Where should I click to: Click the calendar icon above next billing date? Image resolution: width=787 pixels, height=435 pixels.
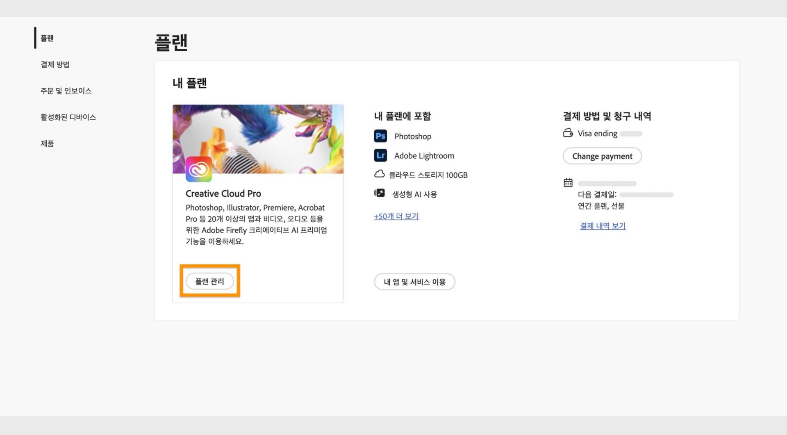tap(567, 183)
